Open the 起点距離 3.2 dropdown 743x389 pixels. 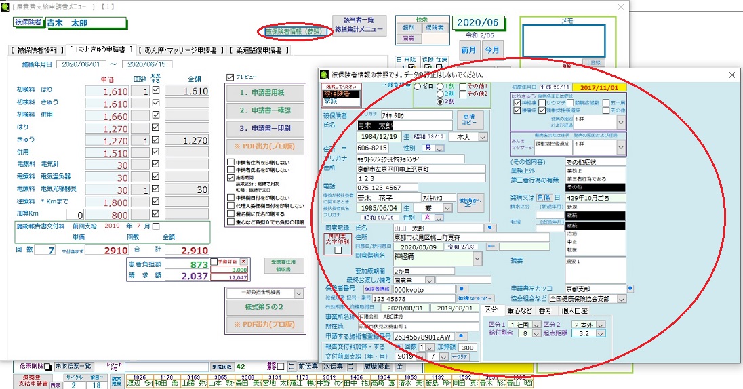point(601,333)
